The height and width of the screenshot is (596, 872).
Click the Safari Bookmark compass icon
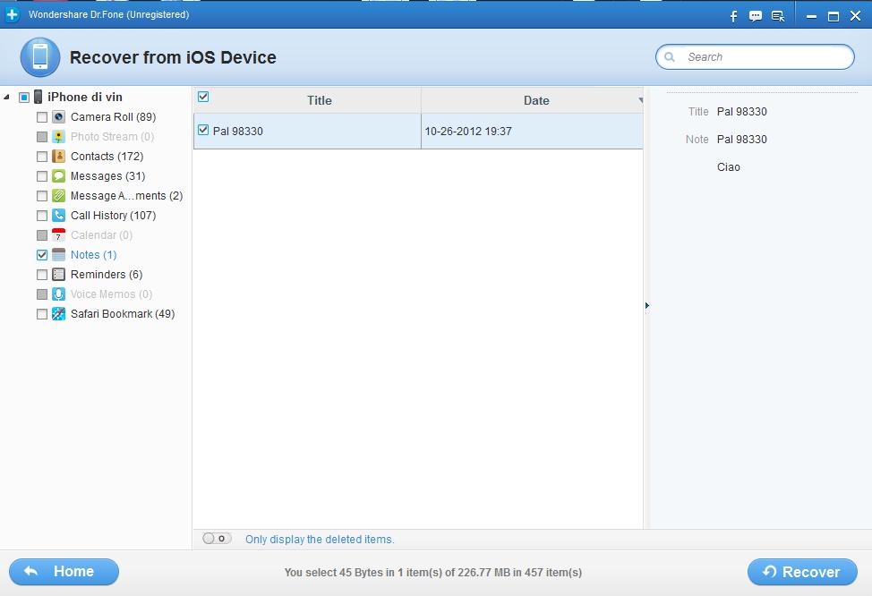(58, 314)
